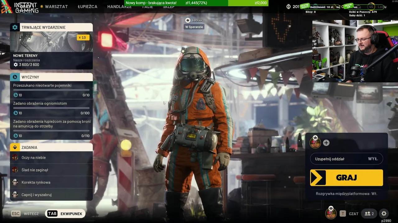Screen dimensions: 398x223
Task: Click portrait icon beside Korekta rynkowa
Action: (x=15, y=182)
